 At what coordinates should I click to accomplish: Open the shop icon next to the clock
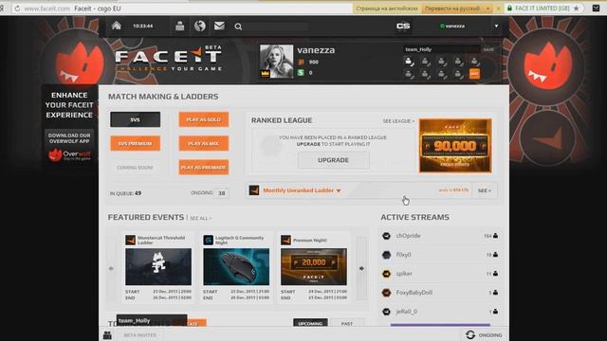(179, 26)
